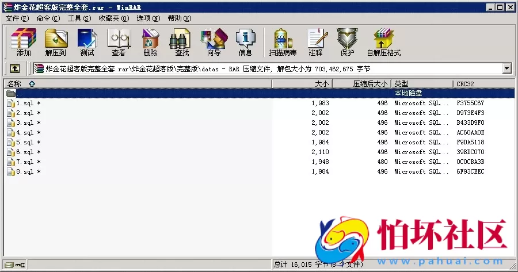Sort by 大小 column header
This screenshot has height=272, width=518.
302,84
